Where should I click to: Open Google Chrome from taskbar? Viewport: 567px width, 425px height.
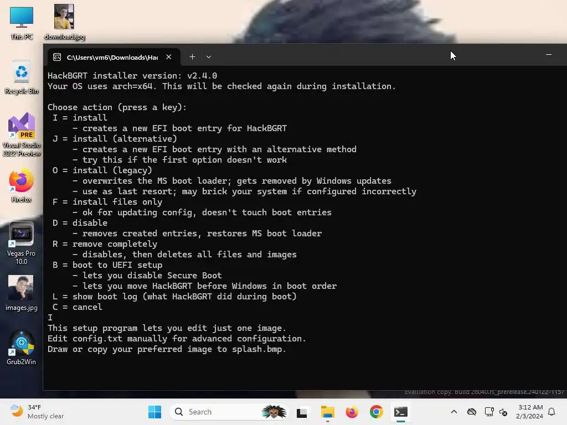[x=377, y=412]
